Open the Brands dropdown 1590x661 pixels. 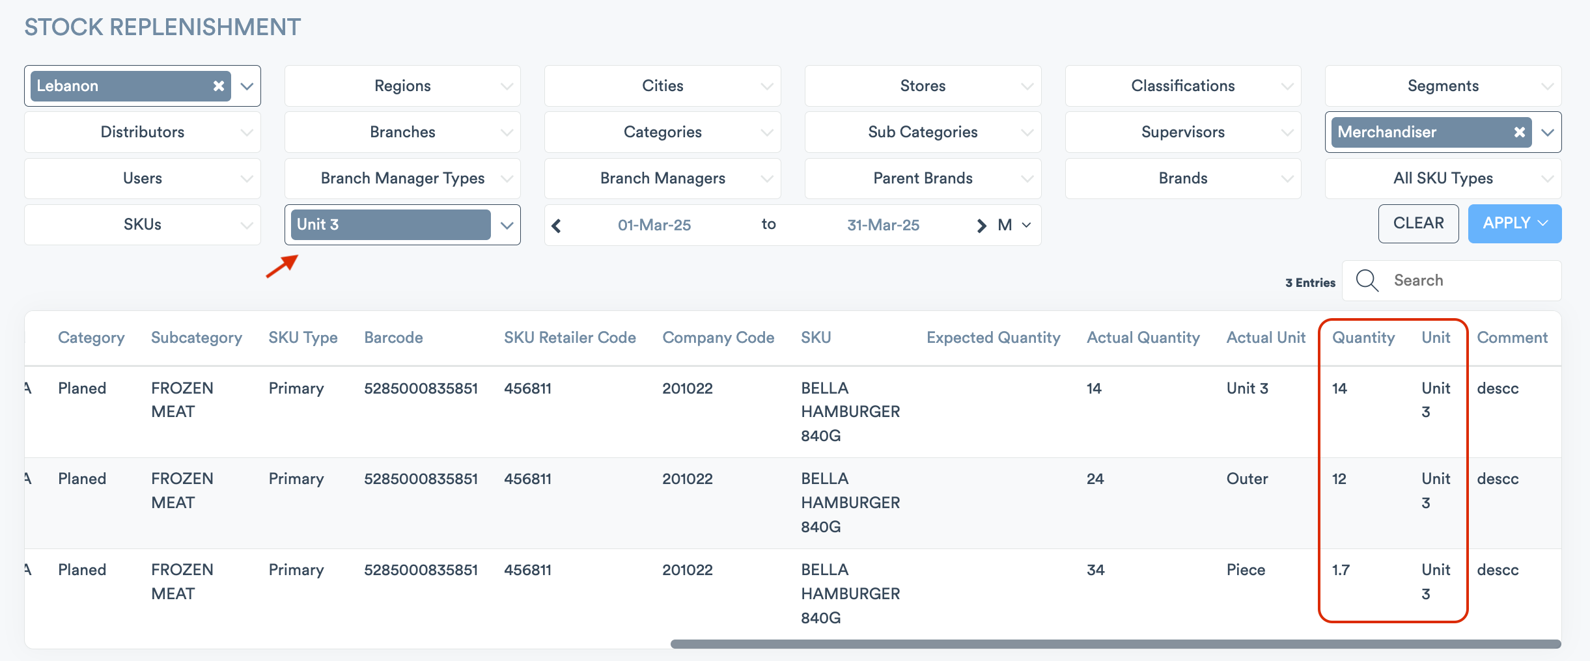coord(1287,178)
